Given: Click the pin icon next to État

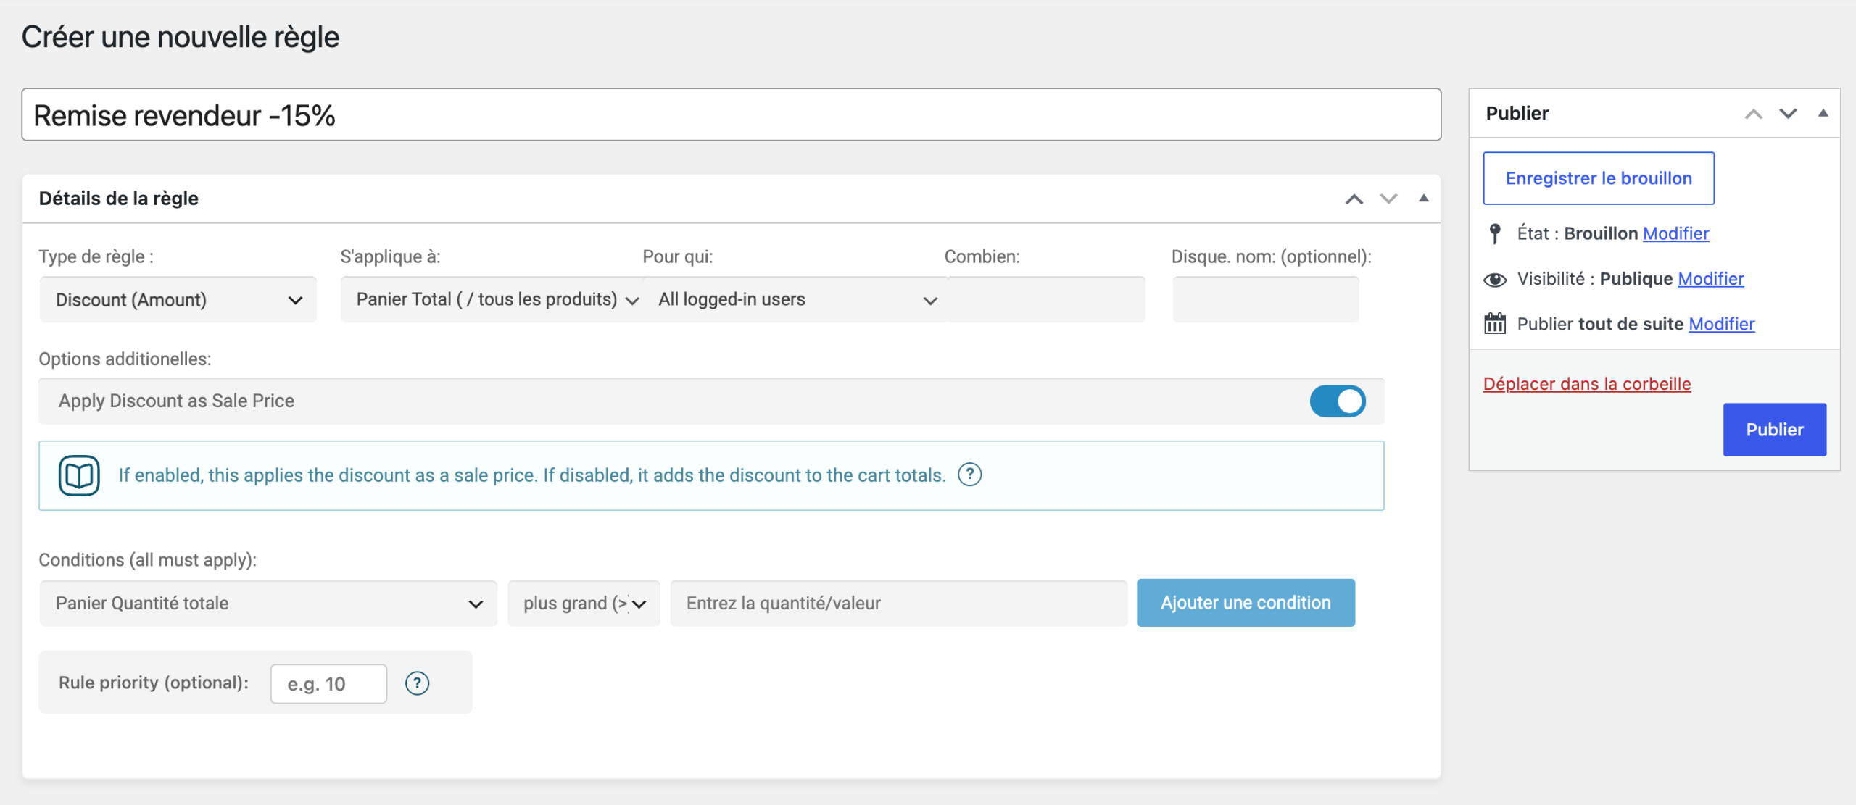Looking at the screenshot, I should tap(1494, 233).
